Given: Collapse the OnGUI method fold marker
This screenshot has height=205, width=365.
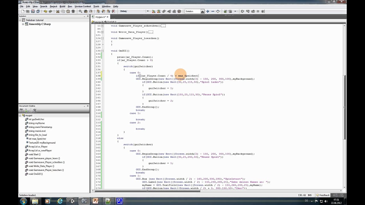Looking at the screenshot, I should [102, 51].
